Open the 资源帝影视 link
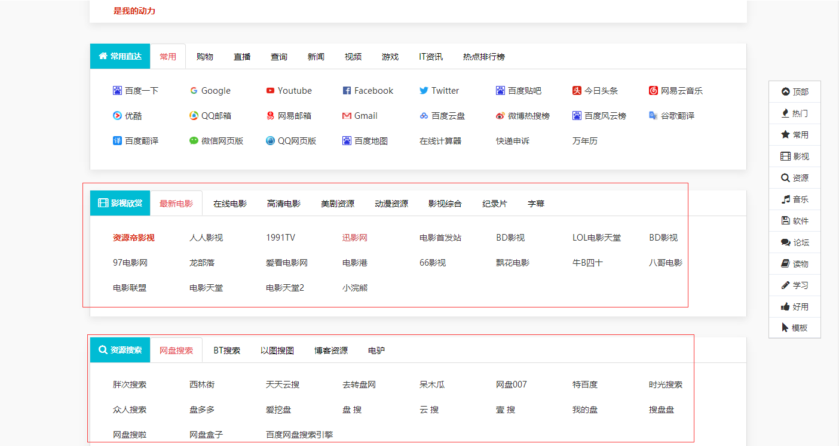 tap(133, 238)
